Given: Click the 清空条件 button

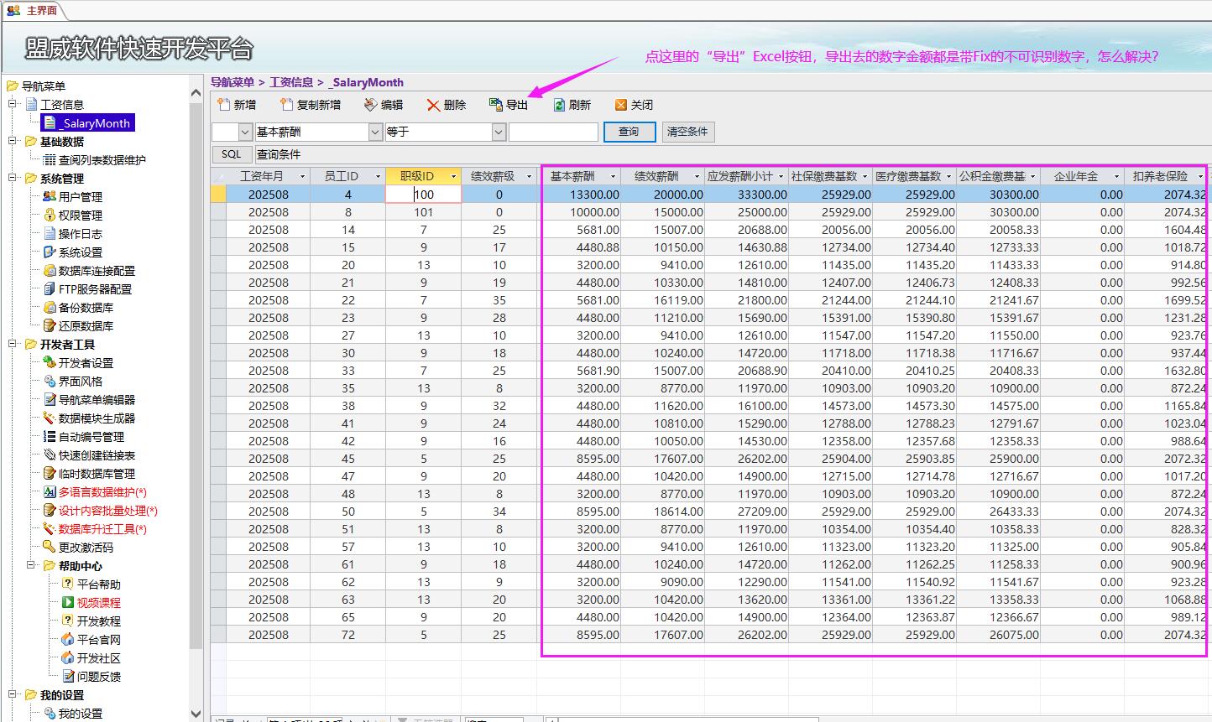Looking at the screenshot, I should (x=687, y=132).
